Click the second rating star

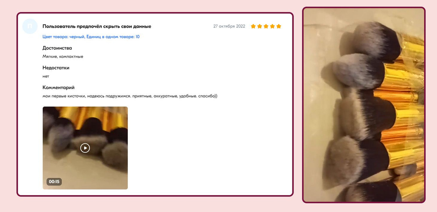tap(260, 26)
